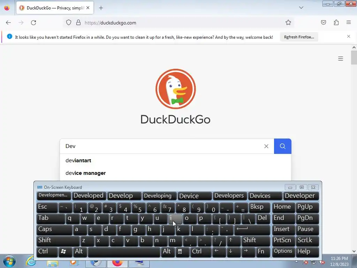Screen dimensions: 357x268
Task: Close the DuckDuckGo tab
Action: pos(88,8)
